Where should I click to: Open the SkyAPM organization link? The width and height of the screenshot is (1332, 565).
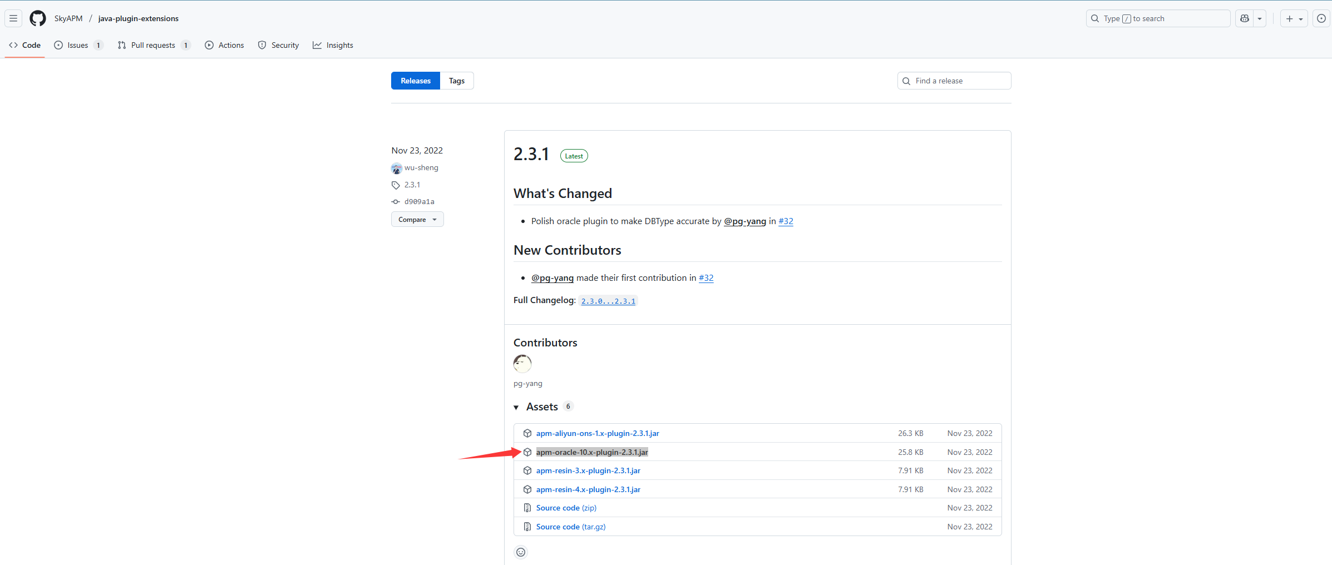pyautogui.click(x=68, y=18)
